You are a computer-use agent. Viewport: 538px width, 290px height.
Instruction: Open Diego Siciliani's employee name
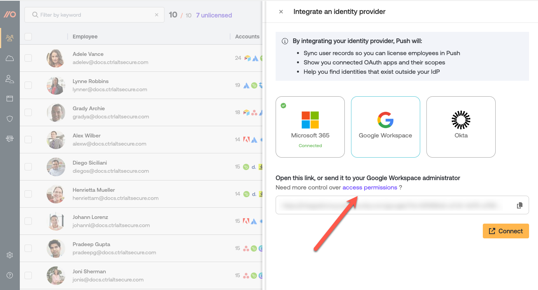click(x=90, y=163)
